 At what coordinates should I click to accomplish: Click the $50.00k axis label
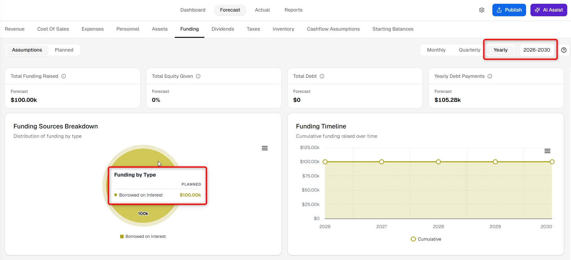[310, 190]
